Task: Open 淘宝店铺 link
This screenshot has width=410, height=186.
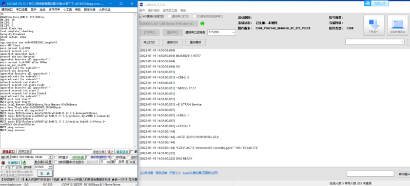Action: 161,173
